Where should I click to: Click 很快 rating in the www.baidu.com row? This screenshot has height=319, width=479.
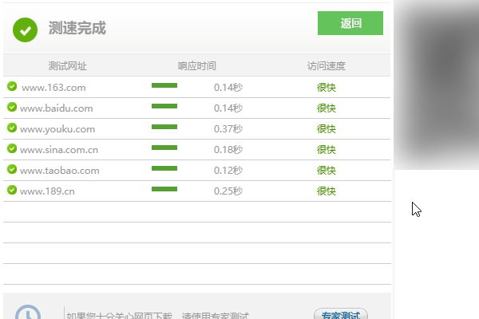pyautogui.click(x=327, y=108)
